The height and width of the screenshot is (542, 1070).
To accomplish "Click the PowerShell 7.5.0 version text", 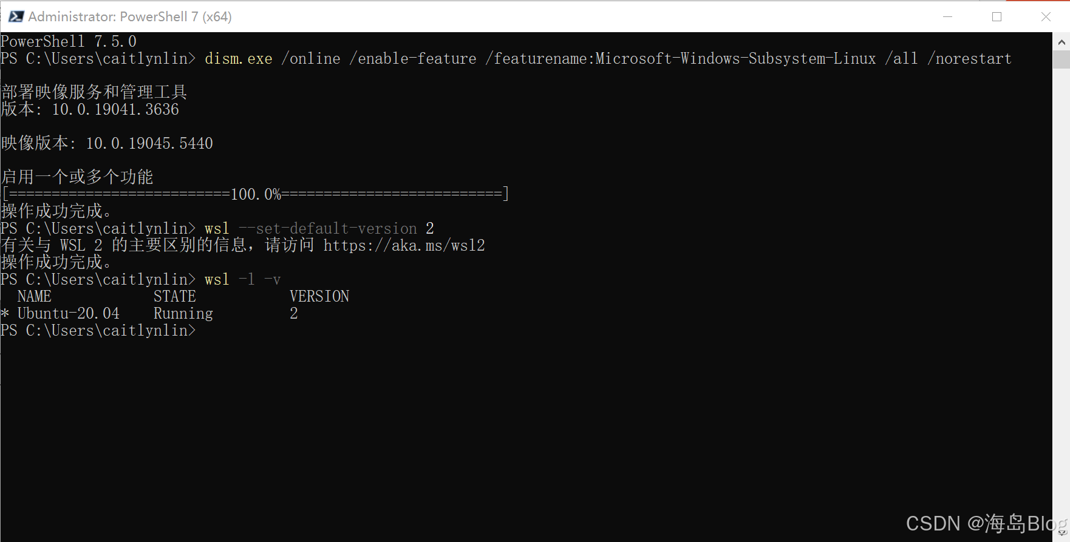I will pos(69,41).
